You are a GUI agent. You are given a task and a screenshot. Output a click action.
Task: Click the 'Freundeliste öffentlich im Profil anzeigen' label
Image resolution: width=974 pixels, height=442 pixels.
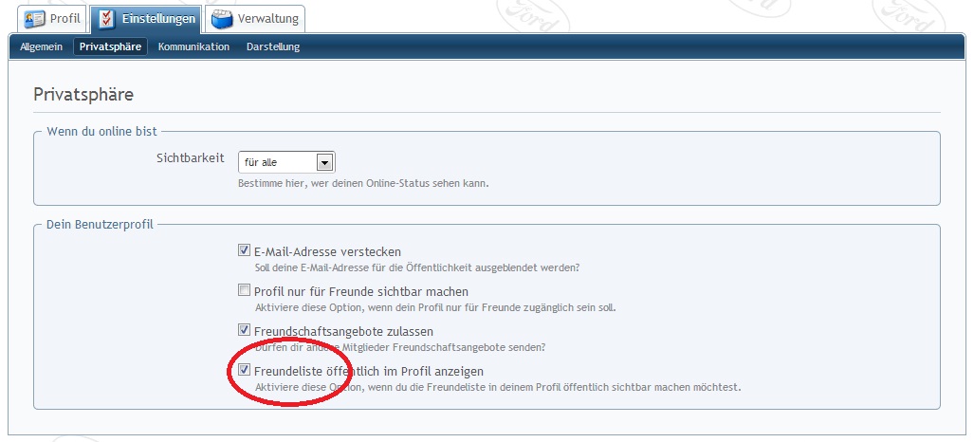(368, 371)
